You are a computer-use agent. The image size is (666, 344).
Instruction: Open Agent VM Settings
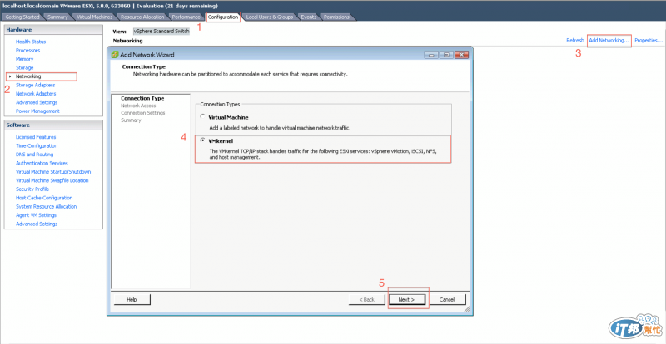click(x=36, y=215)
